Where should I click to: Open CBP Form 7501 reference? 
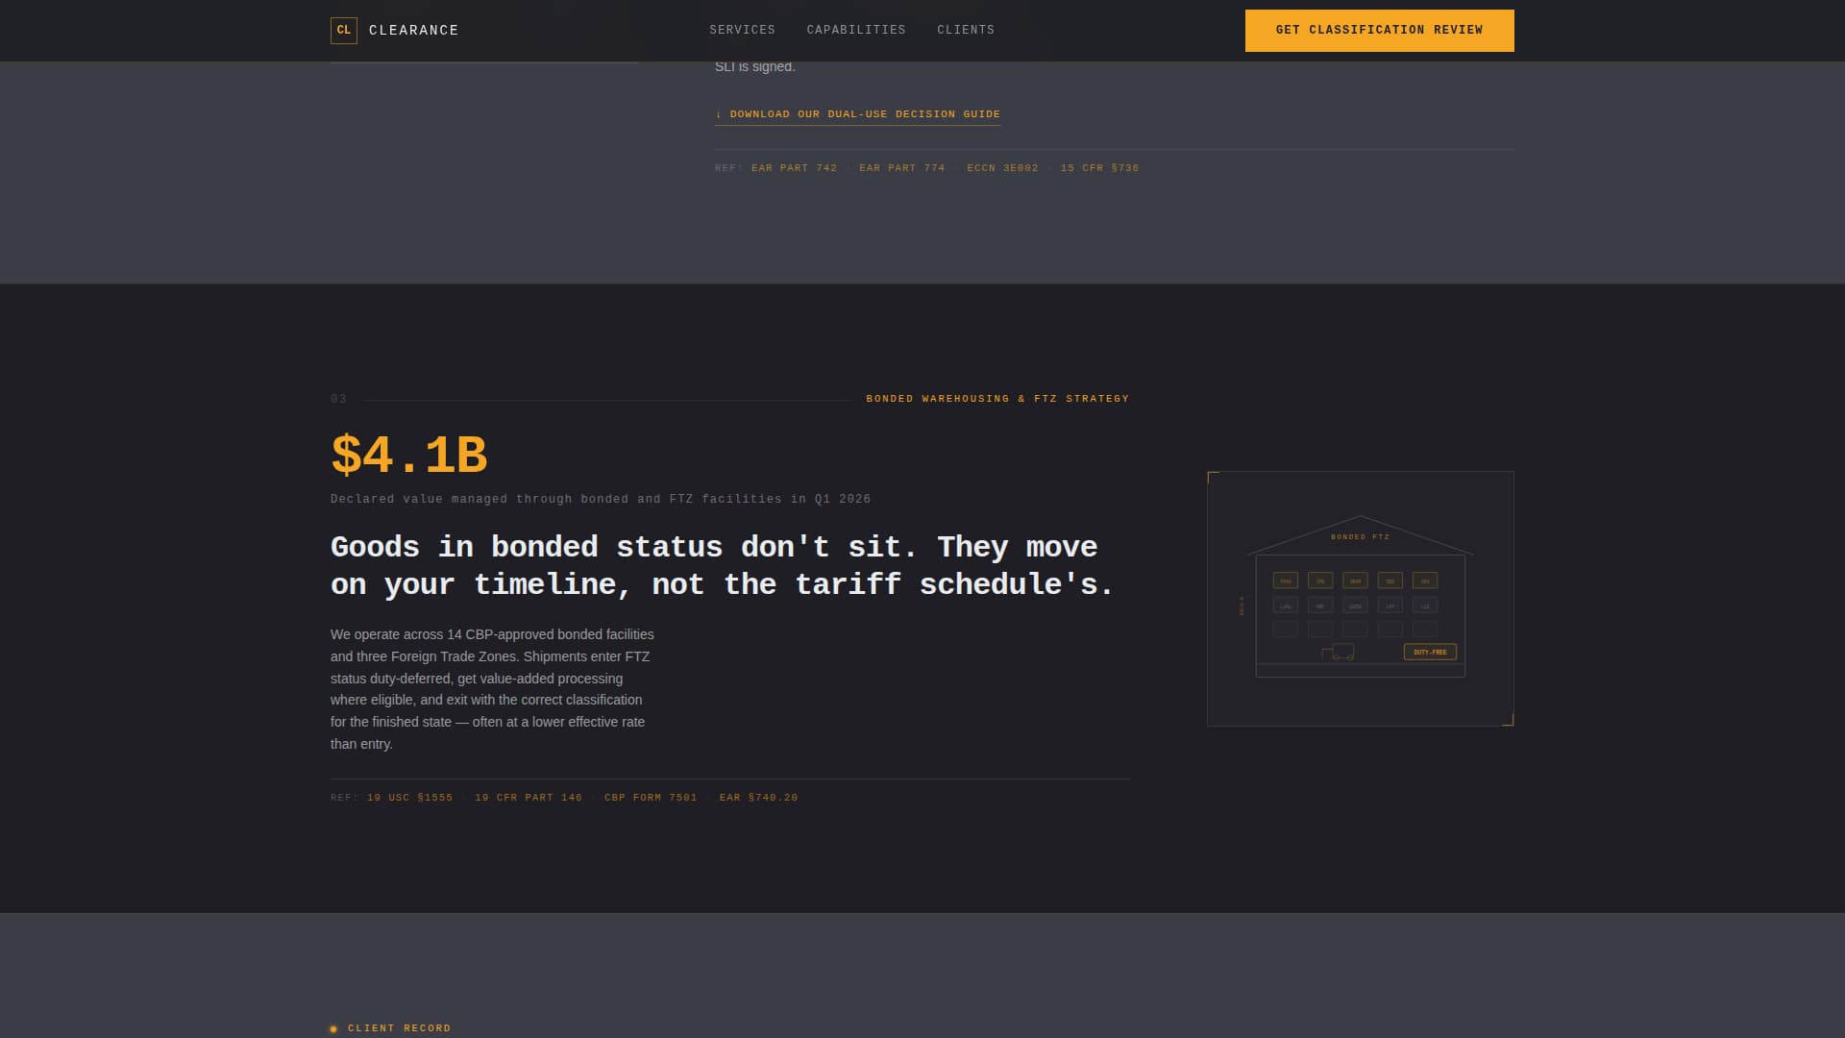click(x=651, y=798)
